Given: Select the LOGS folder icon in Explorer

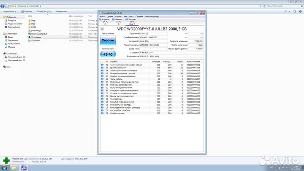Looking at the screenshot, I should pos(30,27).
